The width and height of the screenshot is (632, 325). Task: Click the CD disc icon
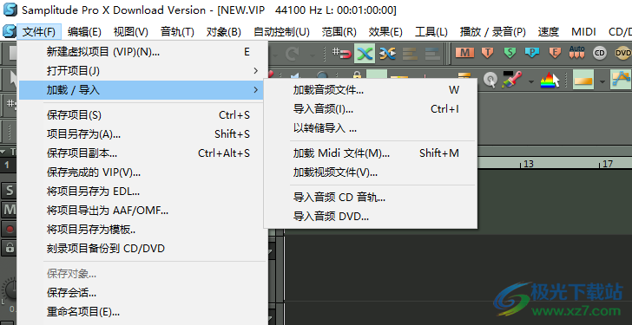point(600,53)
